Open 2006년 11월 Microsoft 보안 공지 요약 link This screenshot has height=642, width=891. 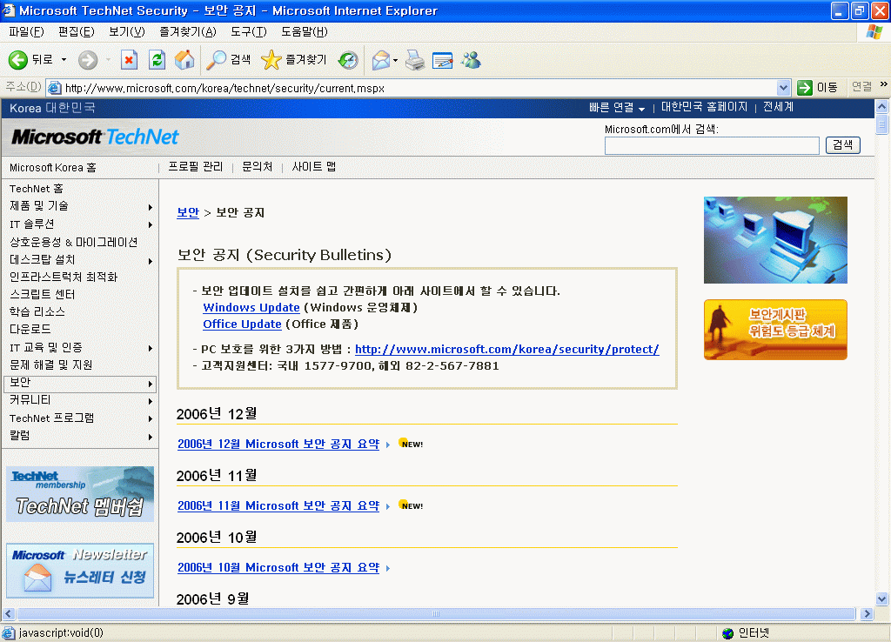click(x=278, y=505)
